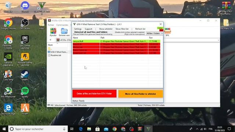Open the notification center icon
The height and width of the screenshot is (132, 235).
pos(229,129)
